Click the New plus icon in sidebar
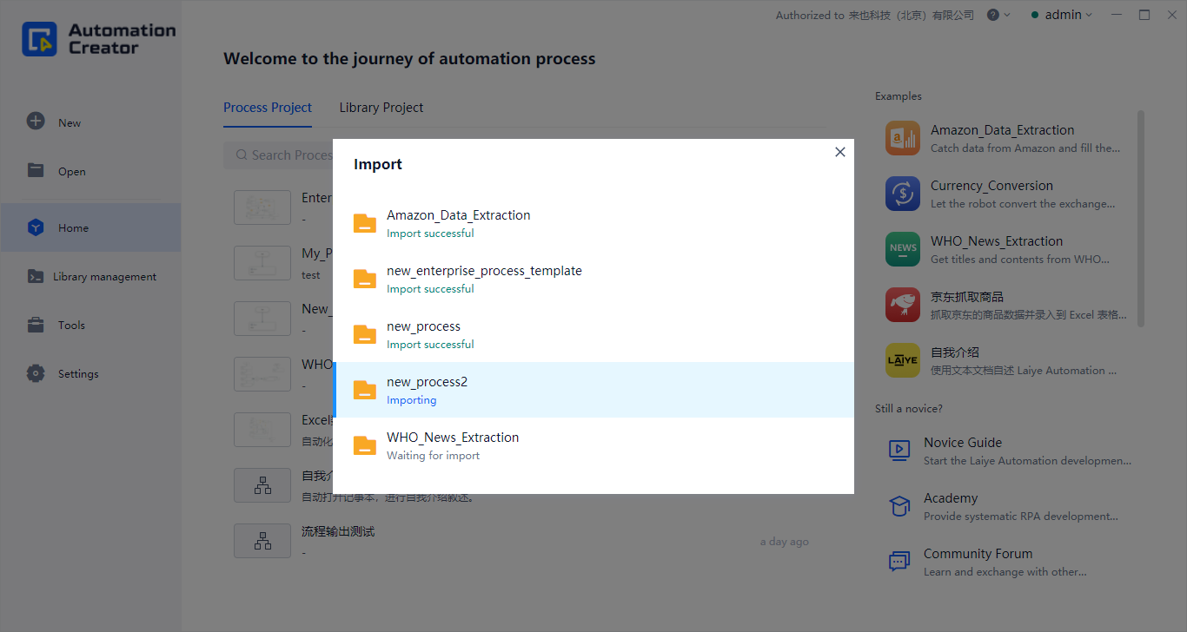 [36, 122]
